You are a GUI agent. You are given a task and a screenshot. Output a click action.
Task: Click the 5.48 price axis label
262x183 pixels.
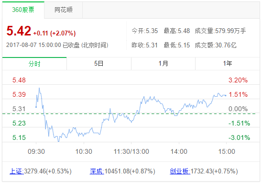(19, 80)
